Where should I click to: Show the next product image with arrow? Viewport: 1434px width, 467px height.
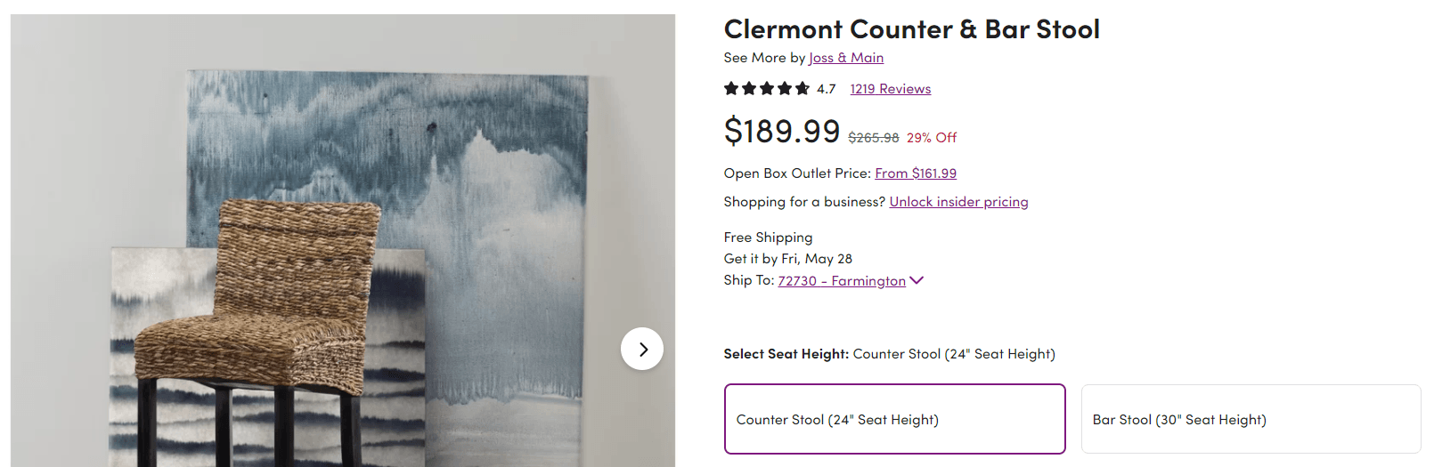tap(642, 350)
